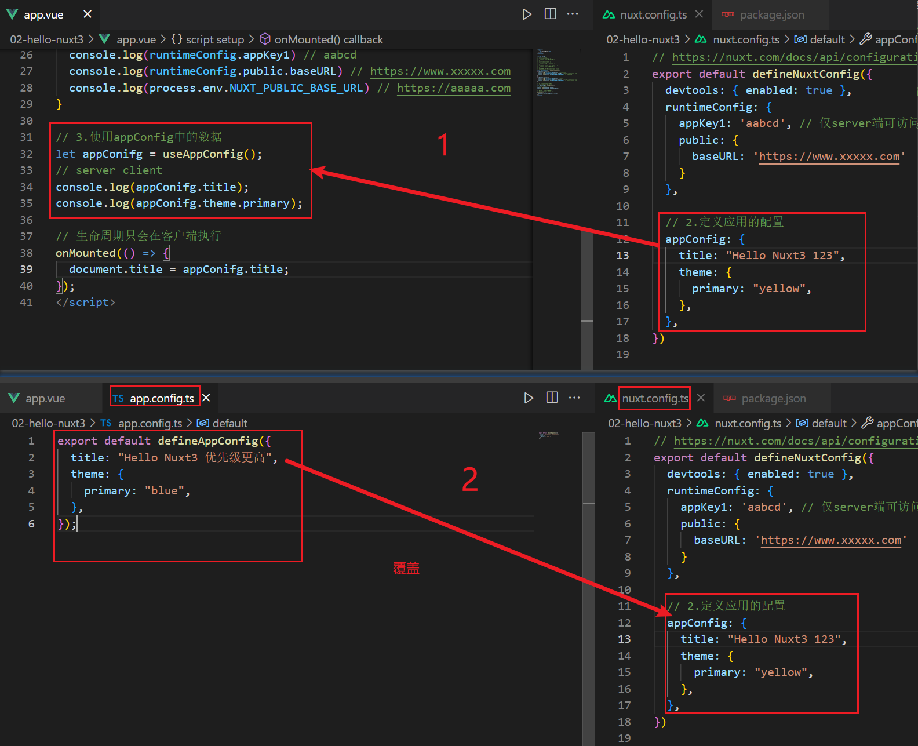Click "yellow" value in the top nuxt.config.ts
918x746 pixels.
click(x=779, y=289)
